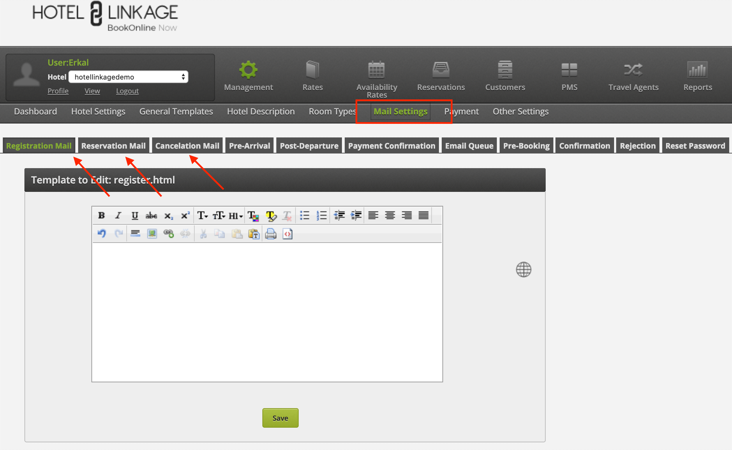This screenshot has width=732, height=450.
Task: Toggle italic text formatting
Action: tap(118, 216)
